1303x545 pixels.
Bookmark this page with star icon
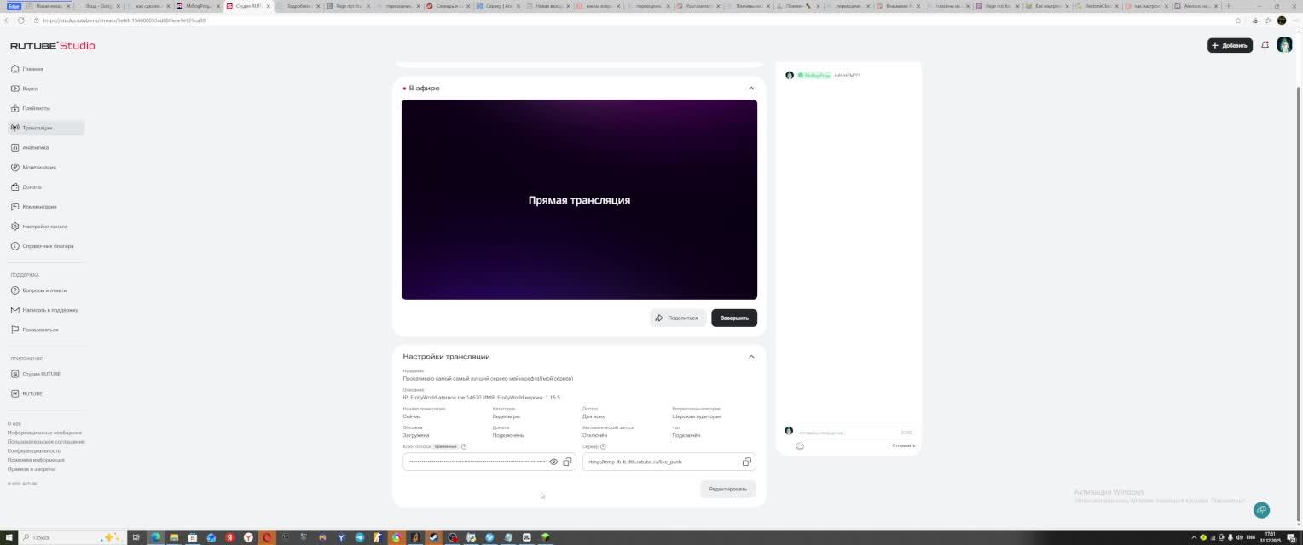pos(1238,20)
